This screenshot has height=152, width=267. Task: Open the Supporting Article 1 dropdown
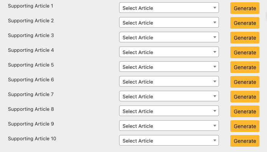169,8
